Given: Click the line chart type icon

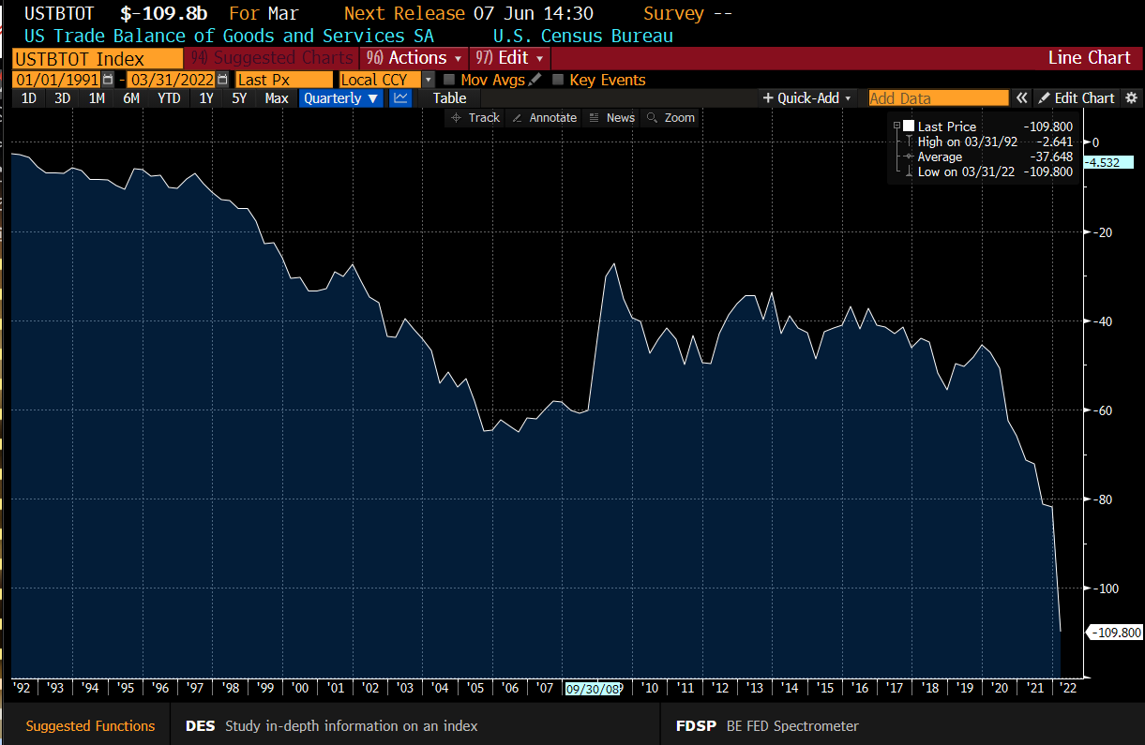Looking at the screenshot, I should (400, 98).
